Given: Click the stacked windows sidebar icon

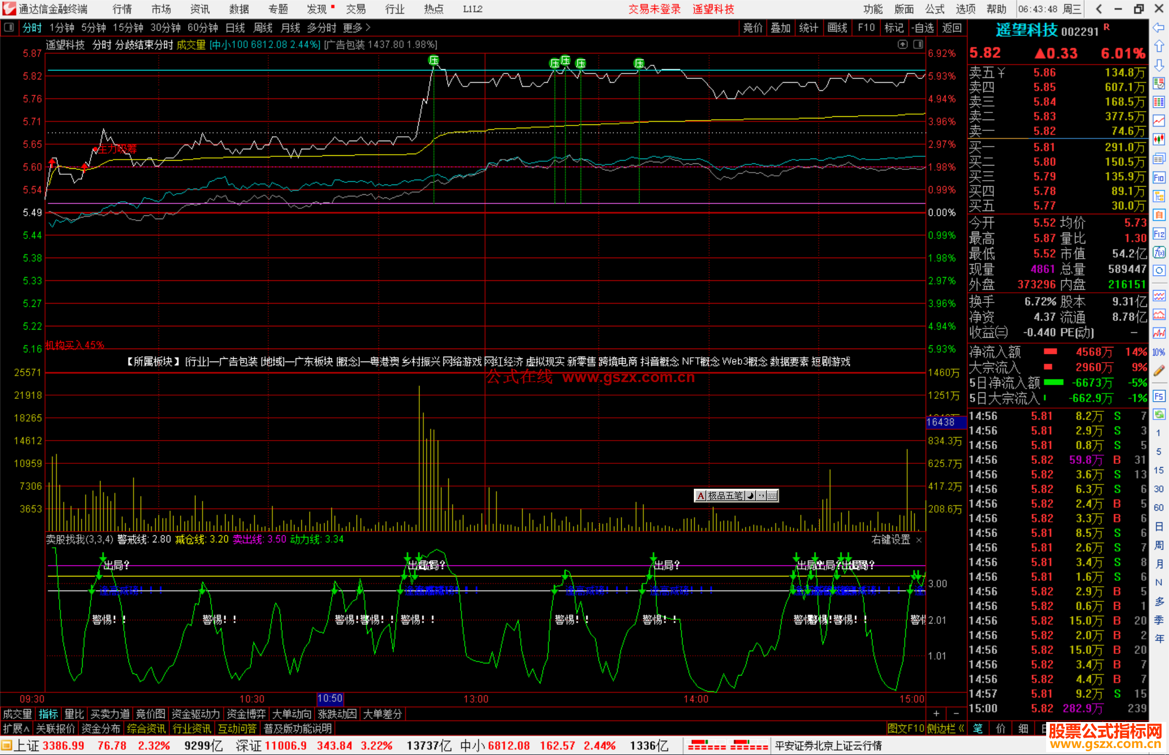Looking at the screenshot, I should 1159,159.
